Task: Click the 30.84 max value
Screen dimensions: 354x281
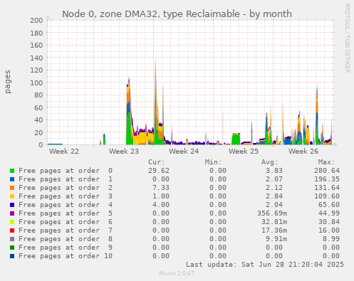Action: point(329,222)
